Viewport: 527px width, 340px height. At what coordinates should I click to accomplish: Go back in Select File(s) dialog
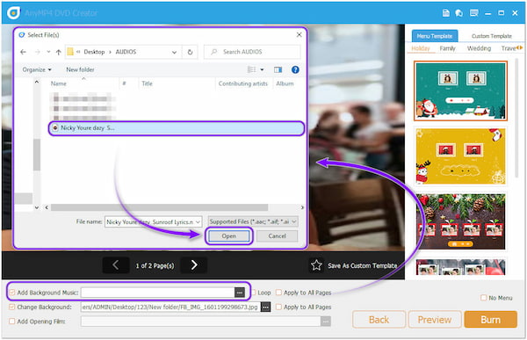pos(23,52)
